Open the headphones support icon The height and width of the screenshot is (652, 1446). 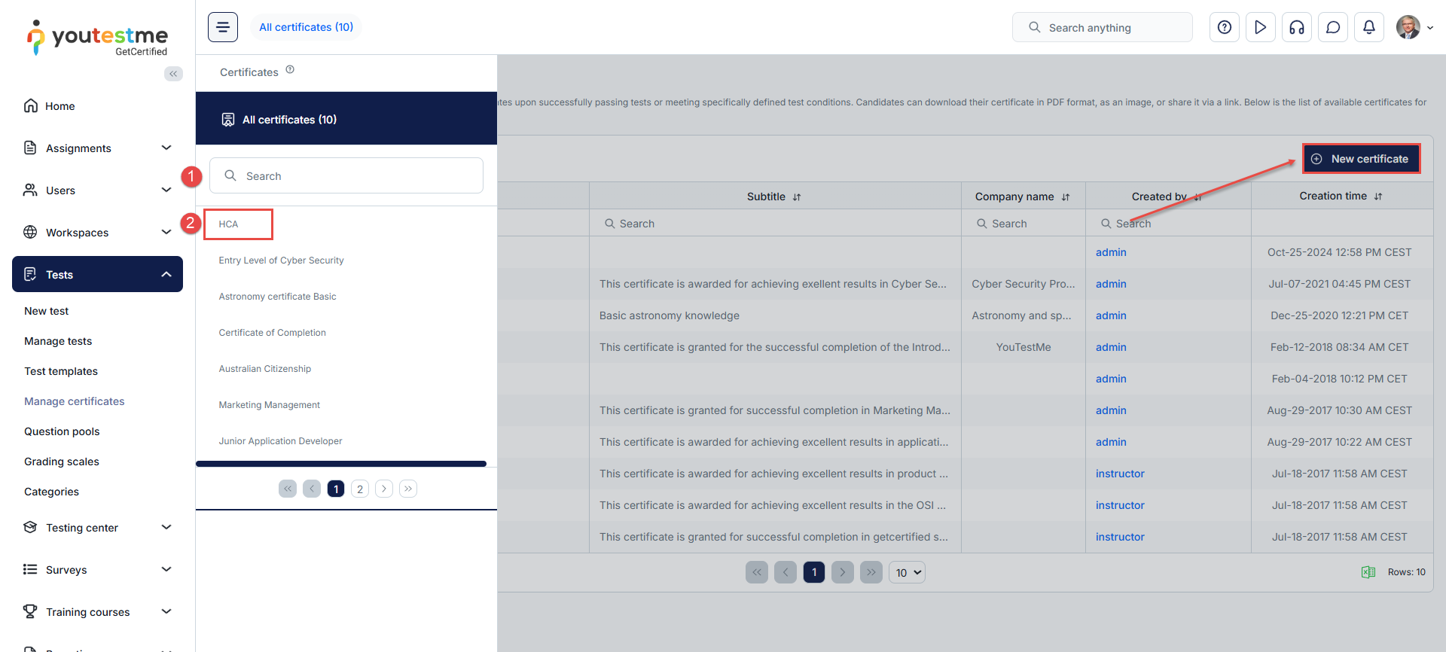click(x=1297, y=28)
